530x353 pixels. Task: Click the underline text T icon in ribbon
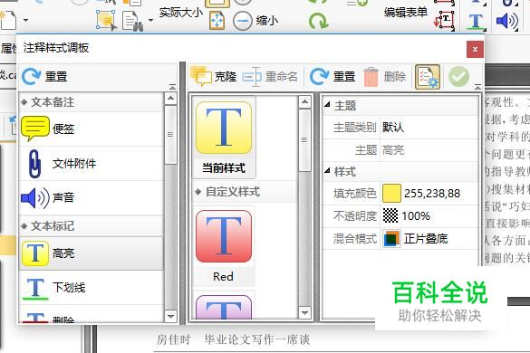476,22
